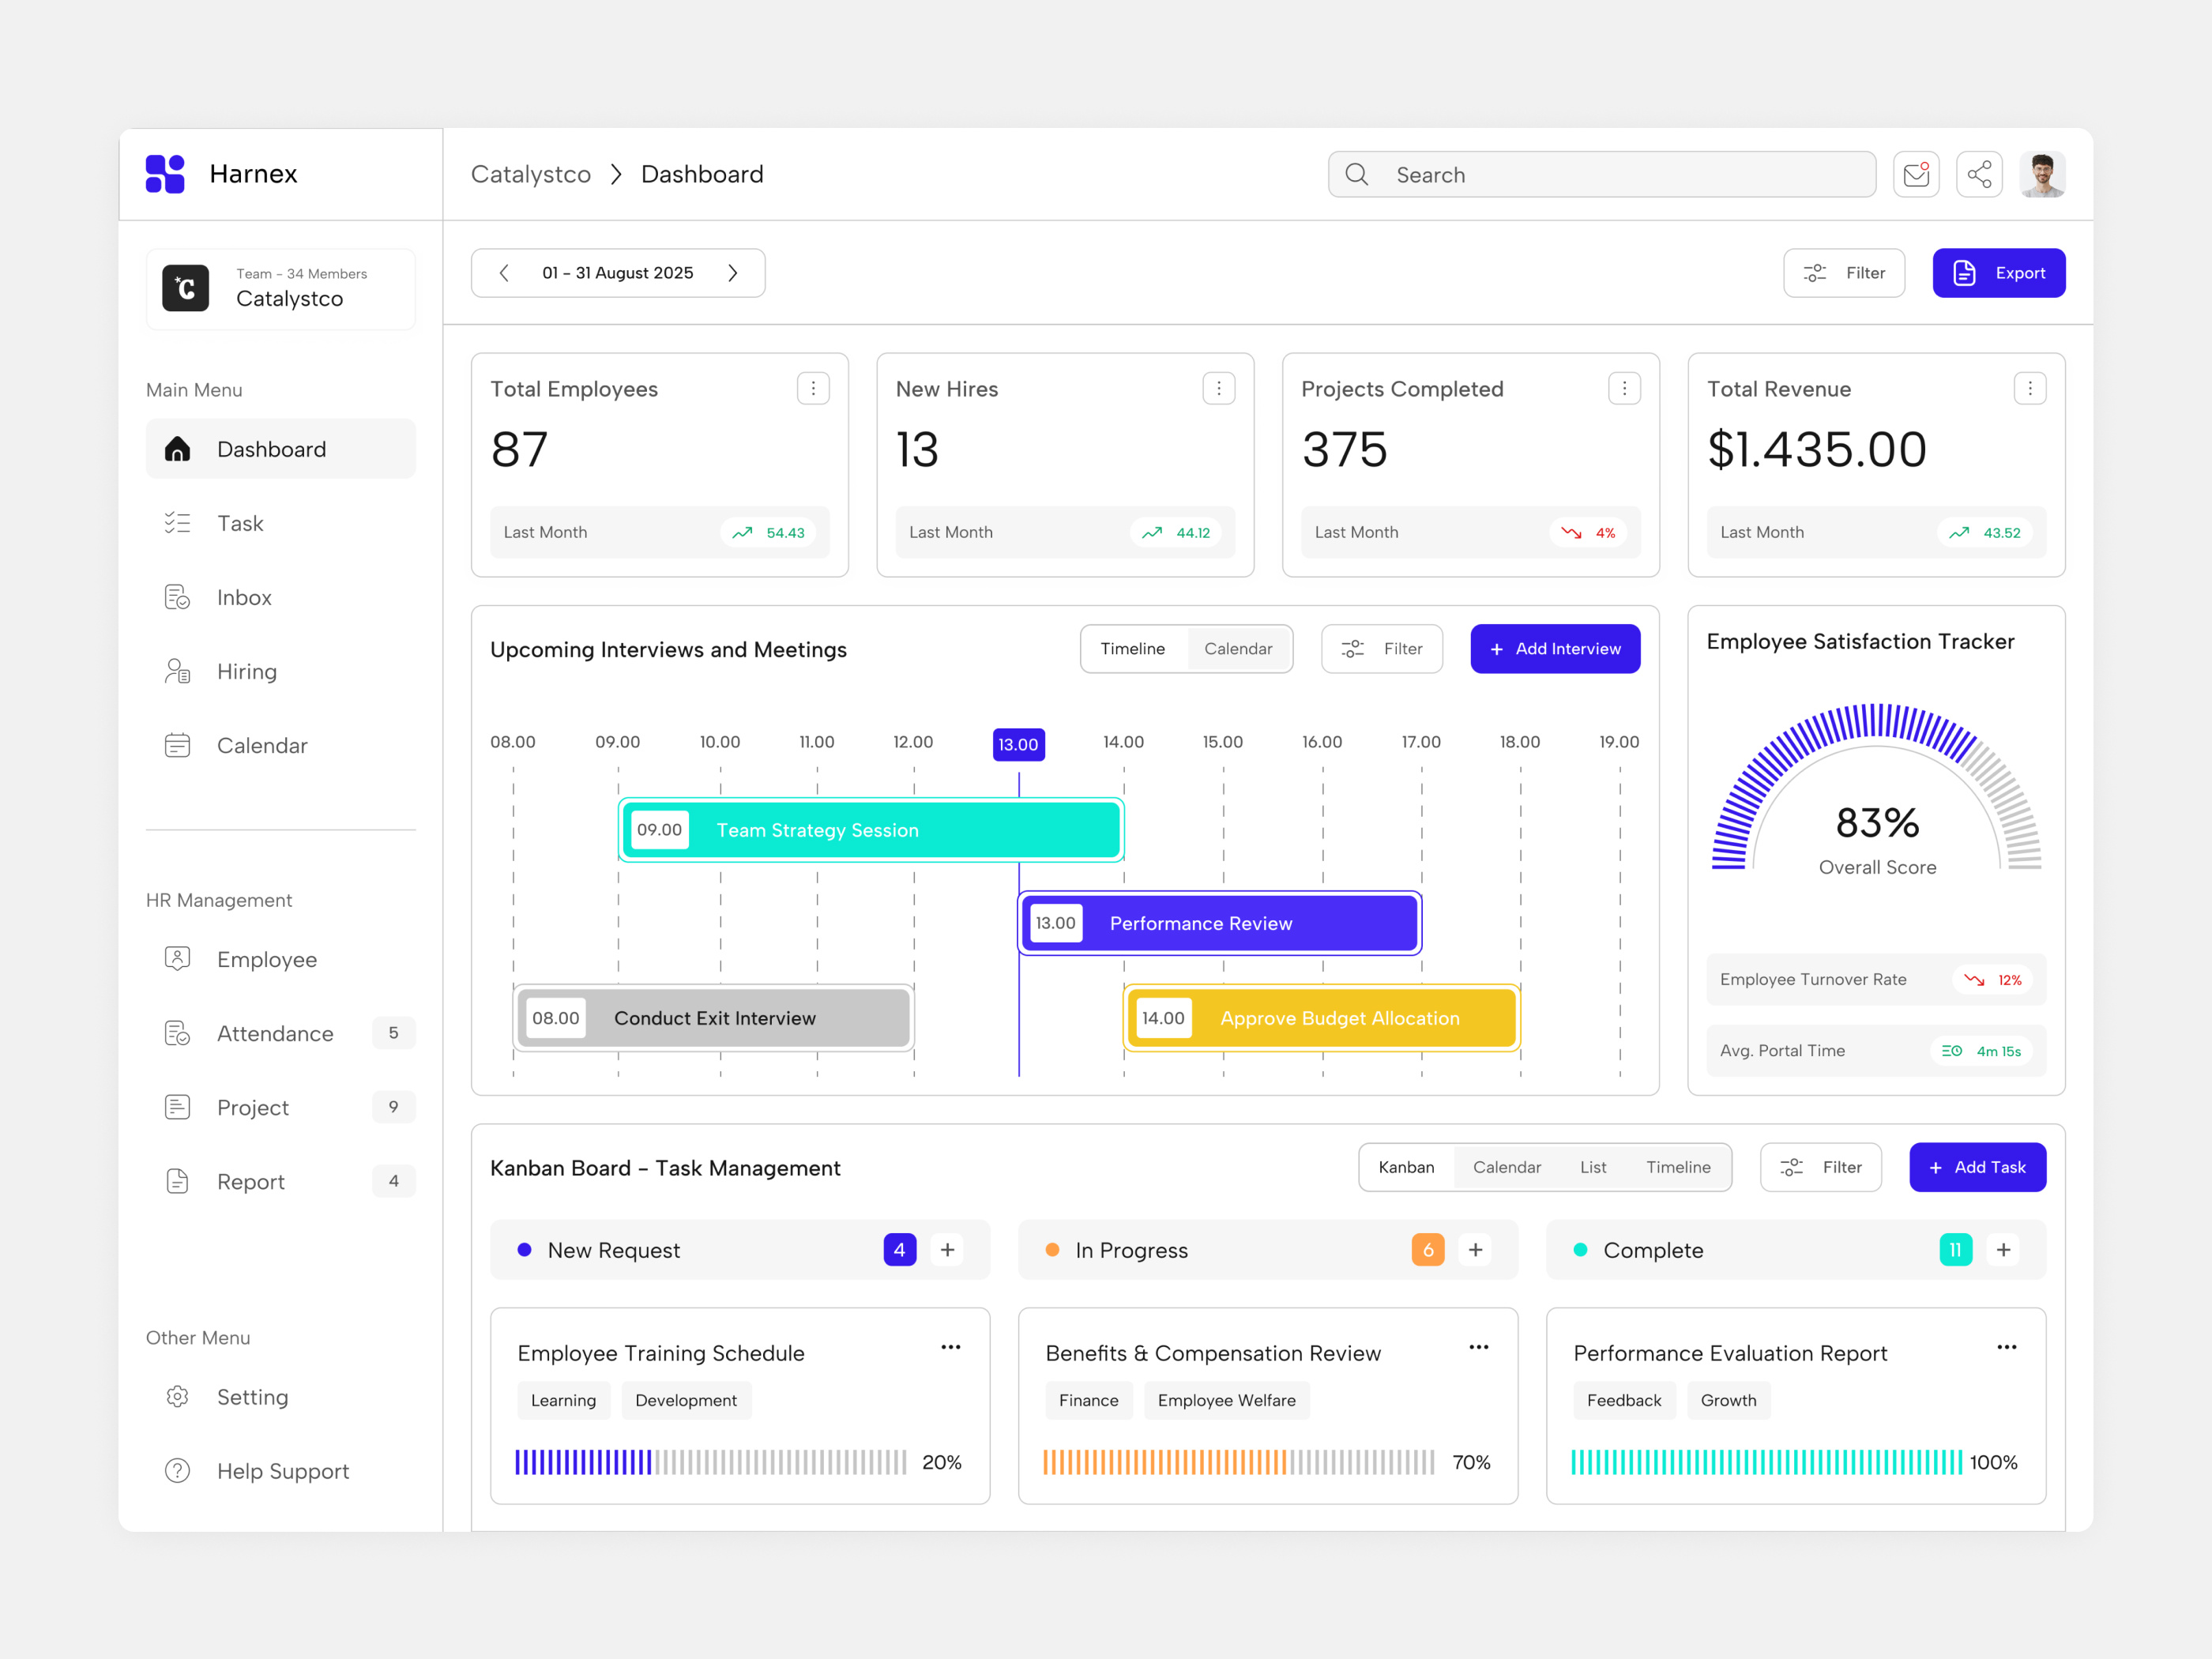Switch to the Kanban tab
Screen dimensions: 2212x1659
(1406, 1167)
